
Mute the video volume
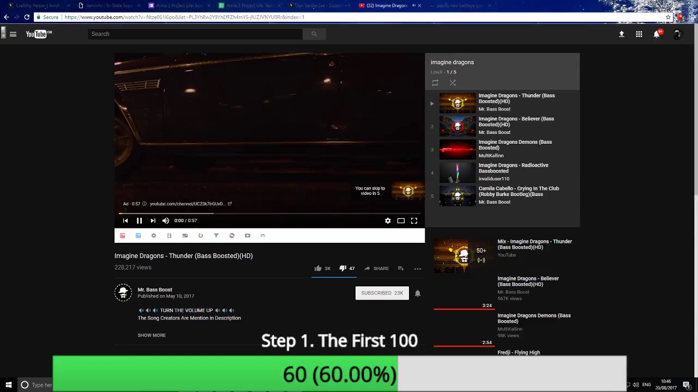coord(166,220)
